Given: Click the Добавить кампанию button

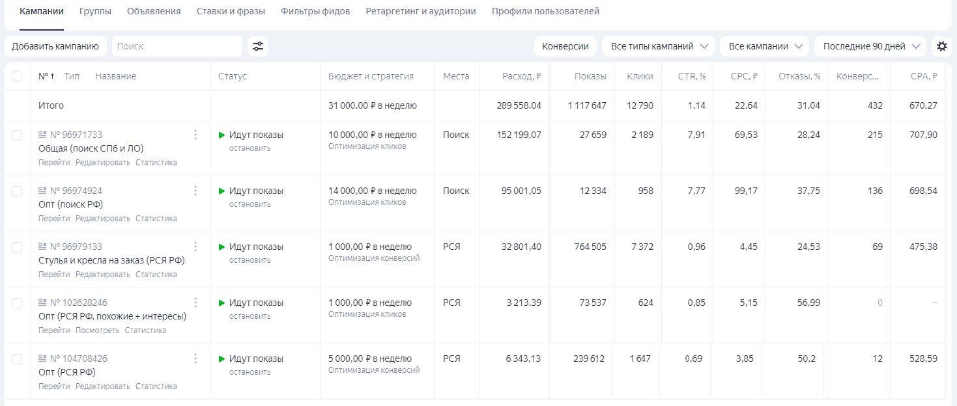Looking at the screenshot, I should click(55, 46).
